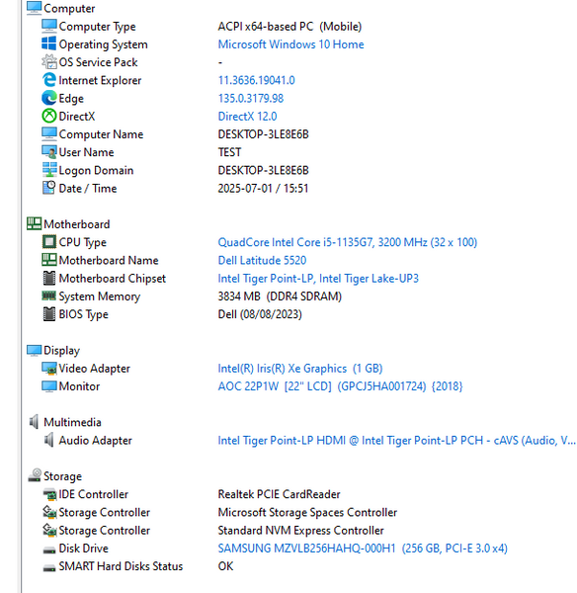Click the IDE Controller card icon

tap(49, 493)
